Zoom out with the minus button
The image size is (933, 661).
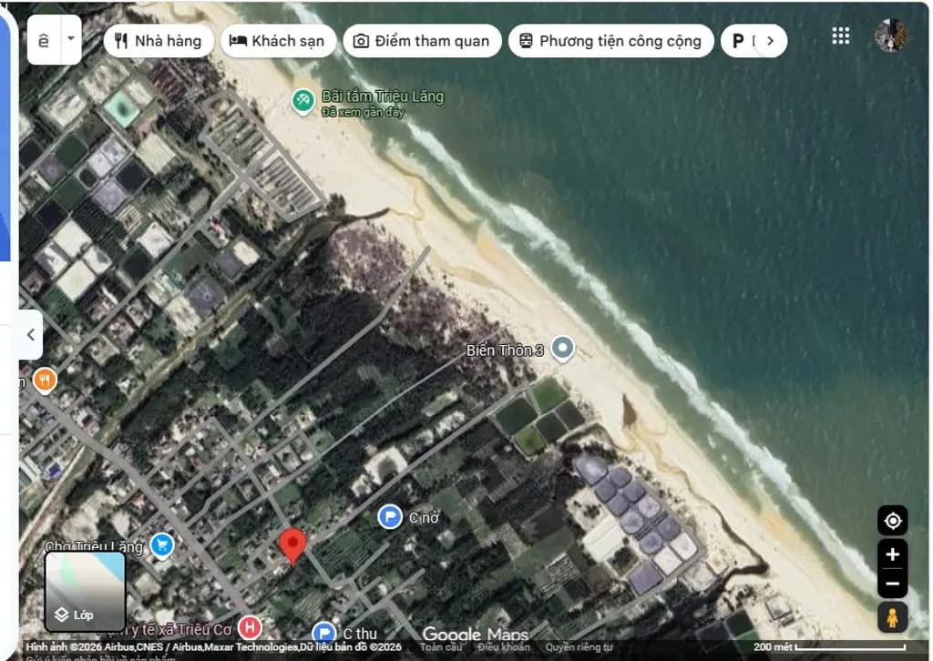[893, 584]
